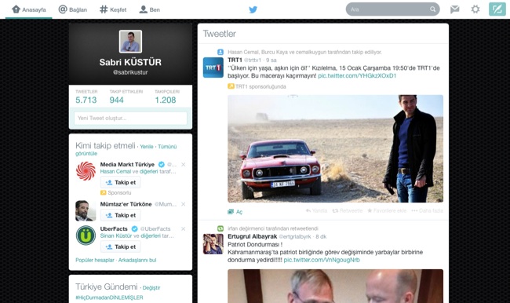The height and width of the screenshot is (303, 510).
Task: Click Değiştir next to Türkiye Gündemi
Action: tap(151, 288)
